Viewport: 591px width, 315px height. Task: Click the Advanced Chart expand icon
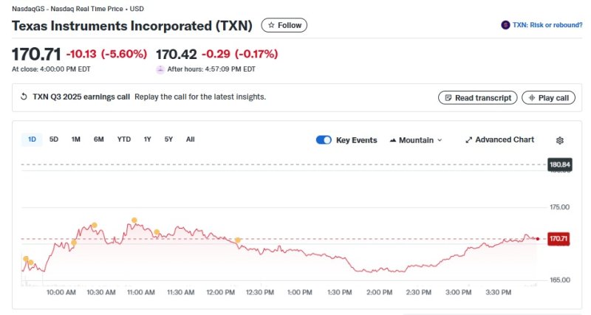468,140
